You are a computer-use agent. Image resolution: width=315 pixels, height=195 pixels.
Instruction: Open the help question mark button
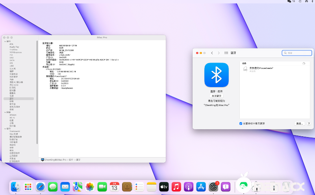(x=309, y=124)
